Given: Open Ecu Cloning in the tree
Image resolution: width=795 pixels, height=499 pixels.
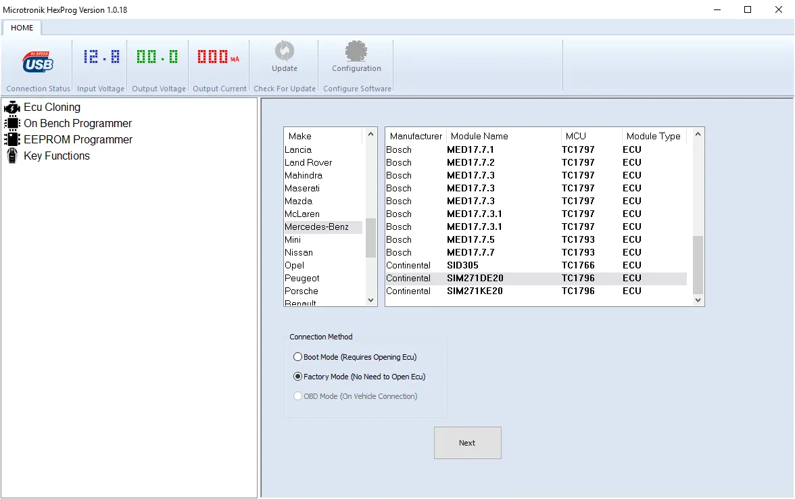Looking at the screenshot, I should coord(51,107).
